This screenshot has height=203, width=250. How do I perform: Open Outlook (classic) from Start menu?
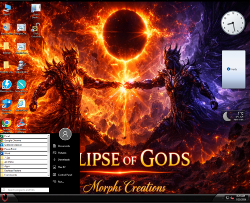coord(24,145)
